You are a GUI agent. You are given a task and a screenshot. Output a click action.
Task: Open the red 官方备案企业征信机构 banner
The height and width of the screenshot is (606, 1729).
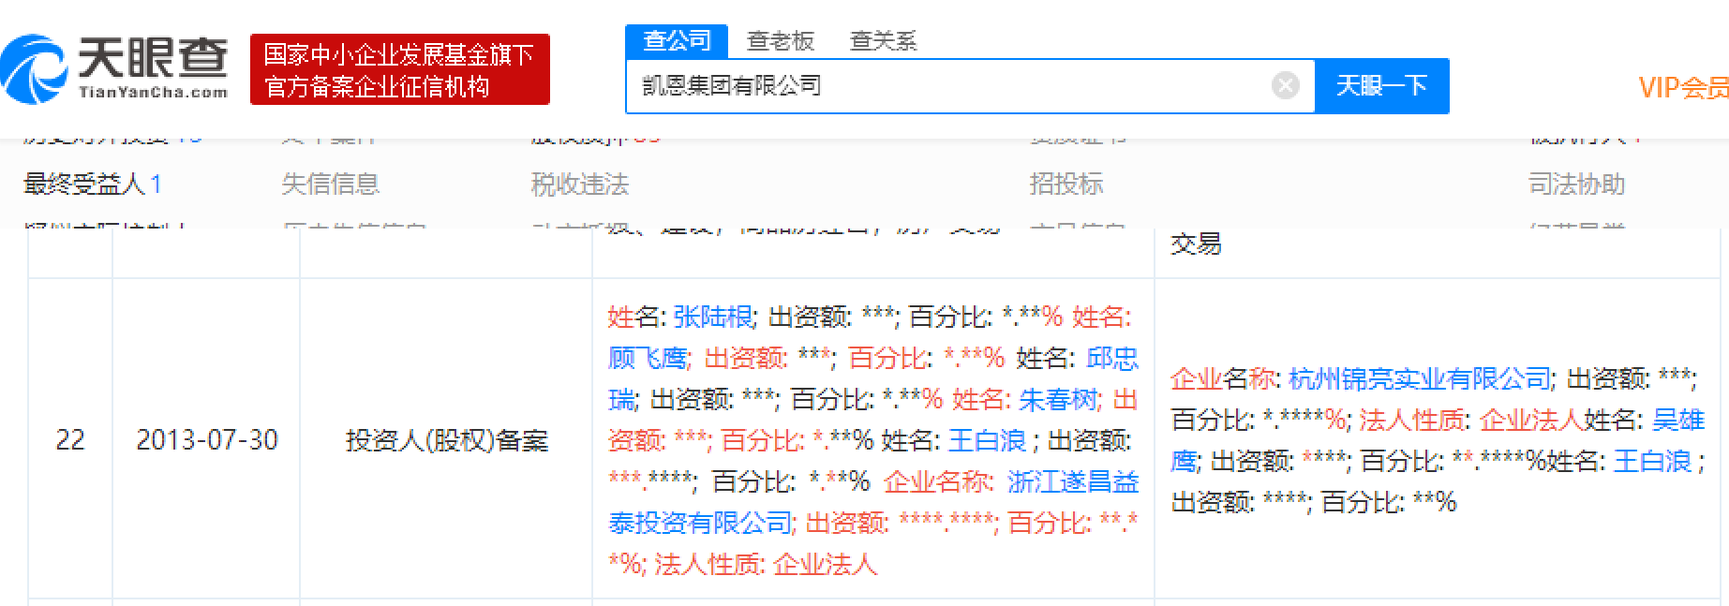click(x=400, y=70)
